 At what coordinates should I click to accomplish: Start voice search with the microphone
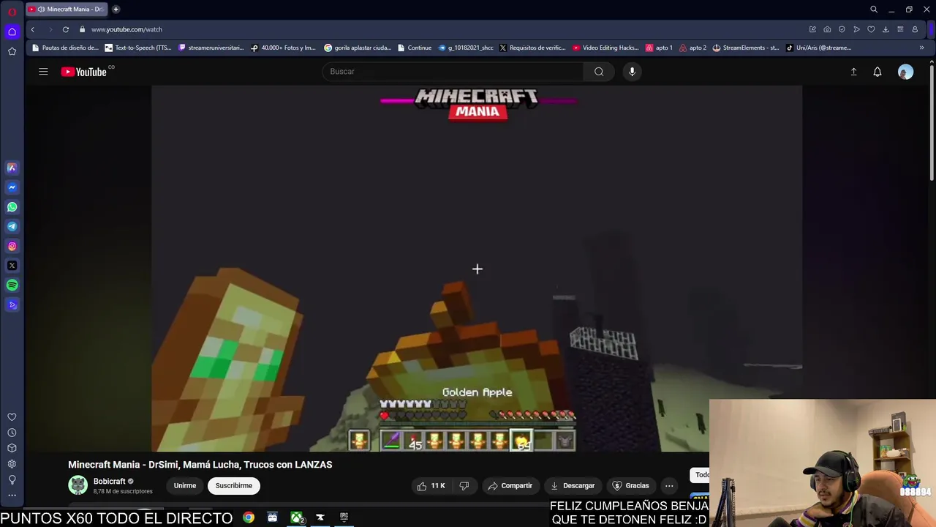pyautogui.click(x=632, y=71)
